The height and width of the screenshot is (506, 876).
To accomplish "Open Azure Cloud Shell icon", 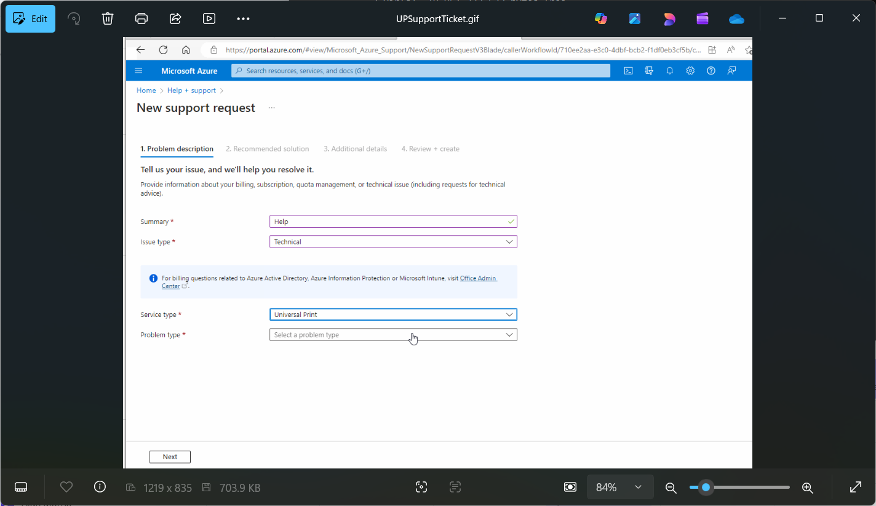I will [628, 71].
